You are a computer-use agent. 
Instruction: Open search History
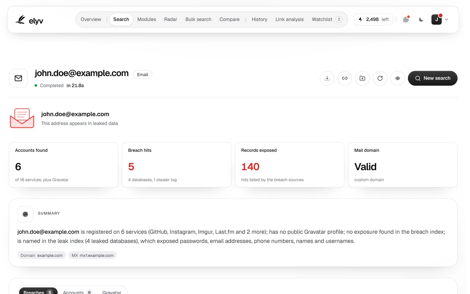(259, 19)
